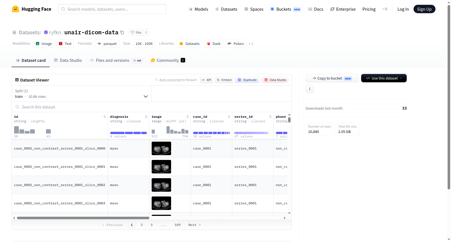Open the Datasets menu item
The image size is (451, 242).
(x=226, y=9)
